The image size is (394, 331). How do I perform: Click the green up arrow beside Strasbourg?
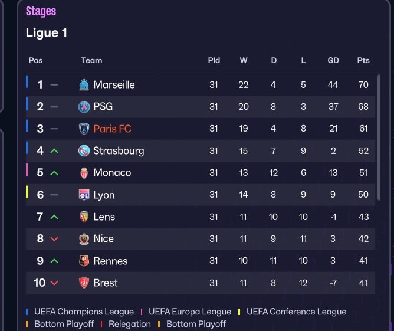[x=54, y=151]
